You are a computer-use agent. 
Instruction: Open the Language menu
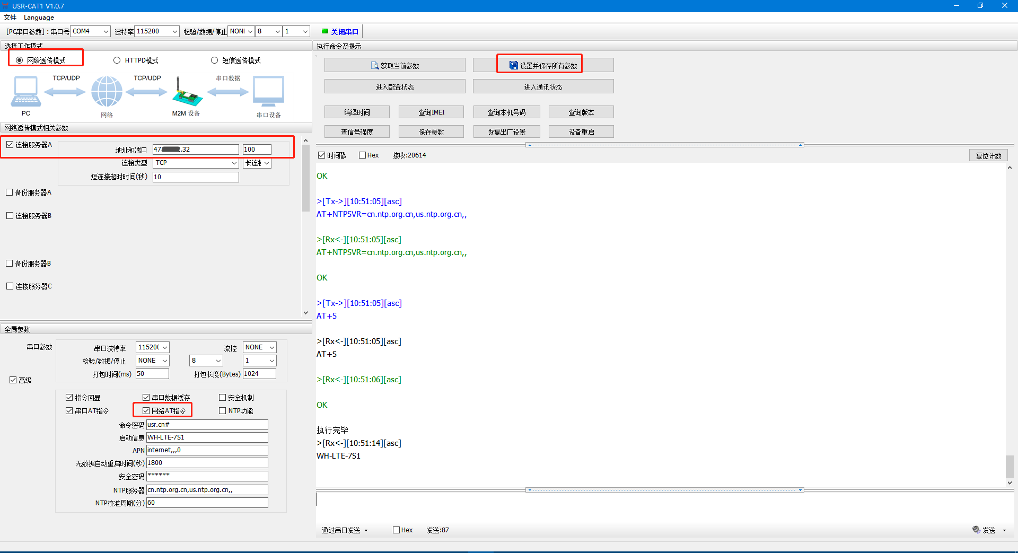point(39,17)
